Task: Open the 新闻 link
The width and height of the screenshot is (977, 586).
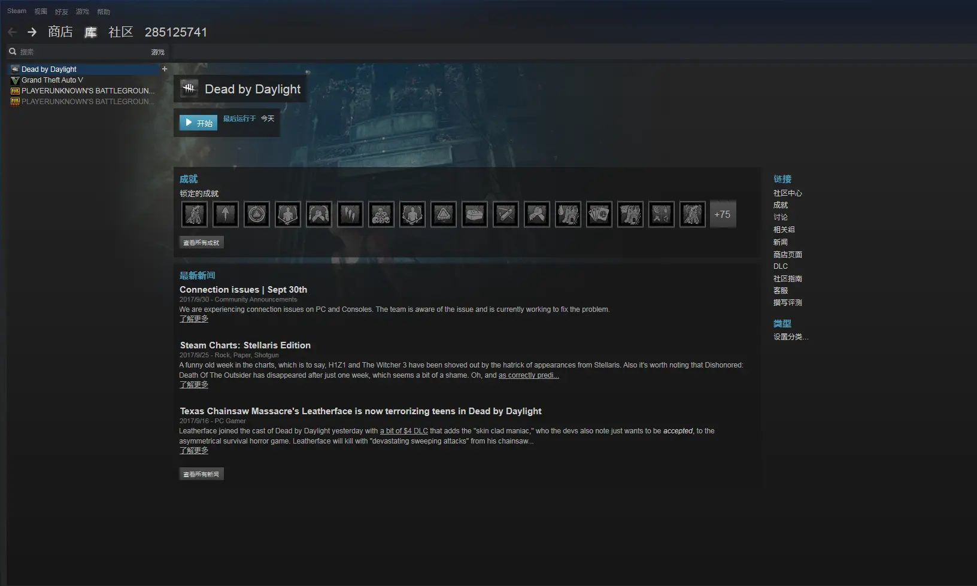Action: pos(781,242)
